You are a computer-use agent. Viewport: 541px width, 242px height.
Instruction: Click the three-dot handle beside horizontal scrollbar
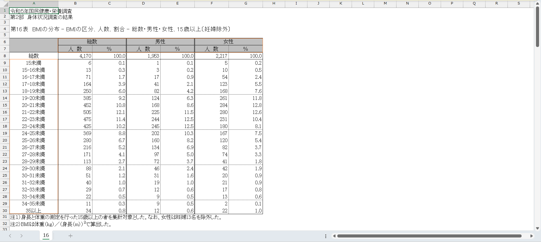(x=326, y=236)
